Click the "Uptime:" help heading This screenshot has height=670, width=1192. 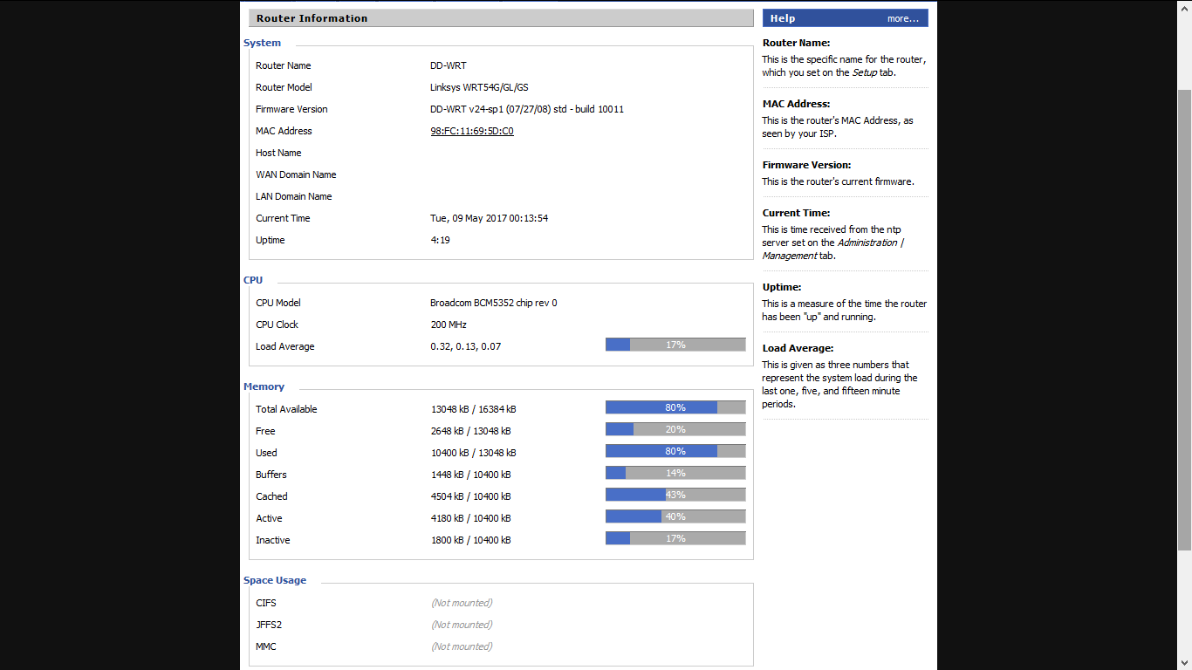pyautogui.click(x=782, y=287)
